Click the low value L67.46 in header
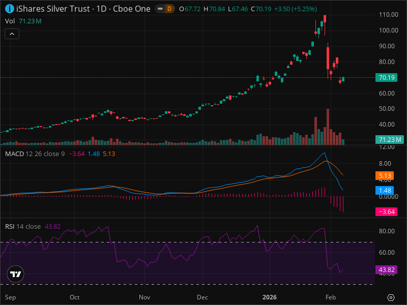Image resolution: width=407 pixels, height=305 pixels. (238, 9)
